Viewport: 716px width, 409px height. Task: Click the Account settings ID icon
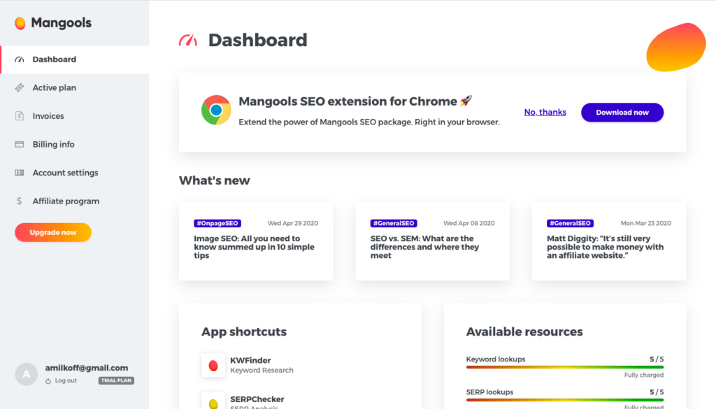pyautogui.click(x=19, y=173)
